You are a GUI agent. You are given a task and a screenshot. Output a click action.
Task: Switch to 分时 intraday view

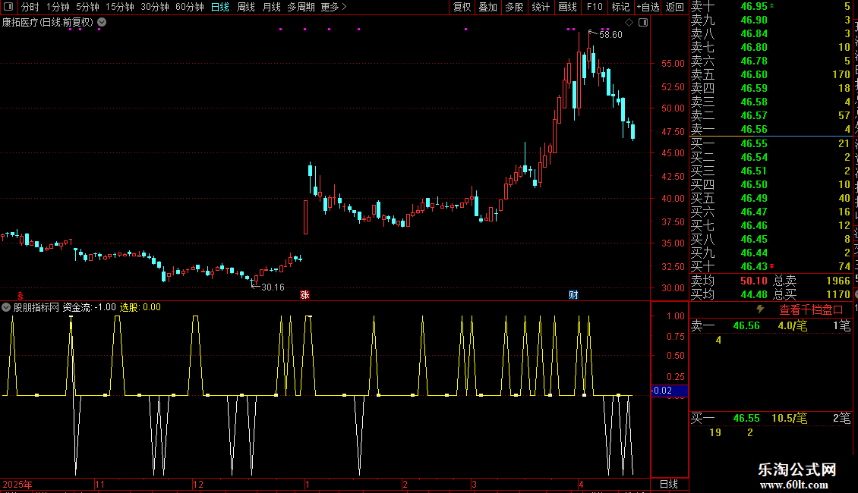click(30, 7)
